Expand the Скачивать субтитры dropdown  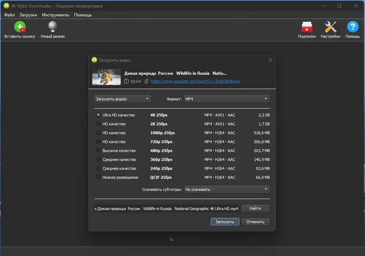tap(227, 189)
